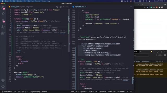Screen dimensions: 167x93
Task: Select file encoding UTF-8 in status bar
Action: coord(91,92)
